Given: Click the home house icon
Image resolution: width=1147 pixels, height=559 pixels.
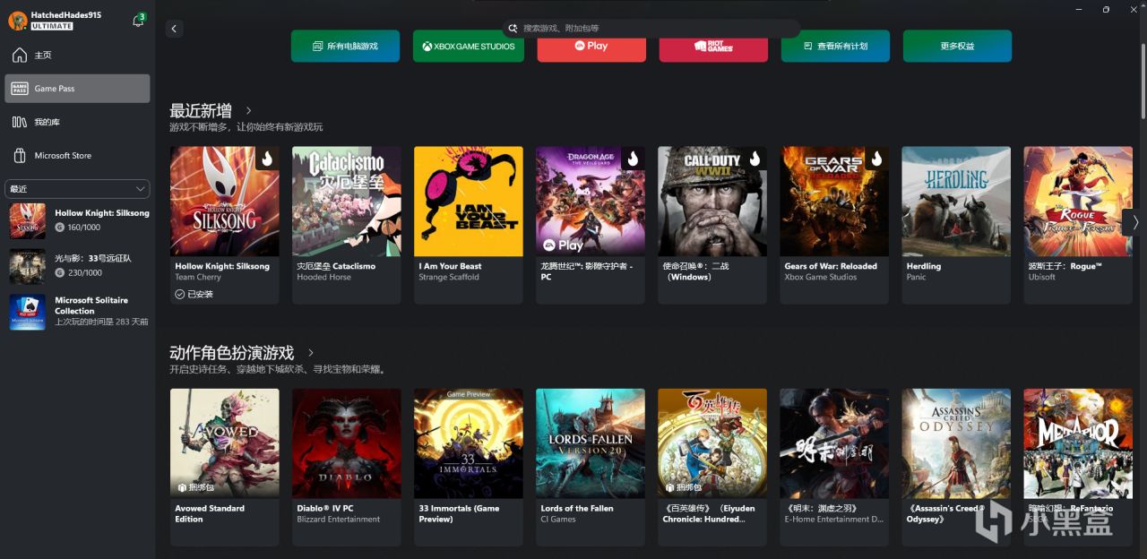Looking at the screenshot, I should coord(20,56).
